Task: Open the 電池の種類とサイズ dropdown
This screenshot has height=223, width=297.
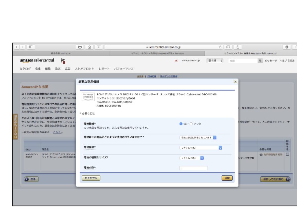Action: 191,158
